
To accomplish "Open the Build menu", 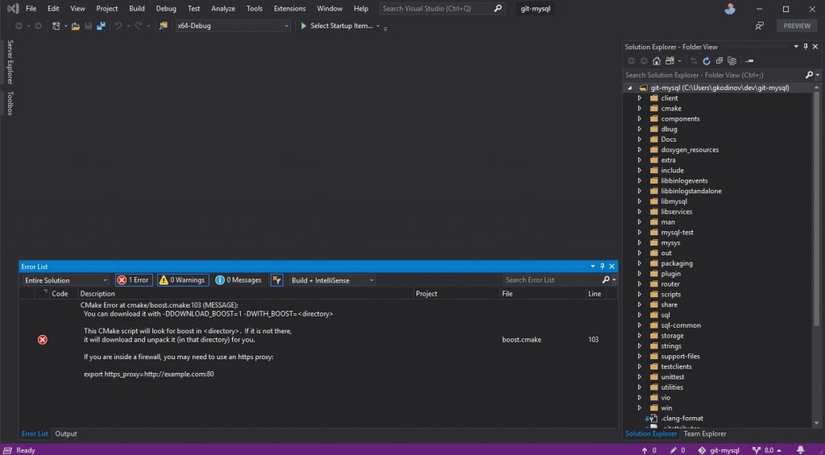I will click(x=137, y=8).
